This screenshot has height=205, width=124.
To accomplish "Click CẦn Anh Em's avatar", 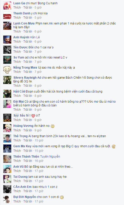I will [7, 189].
